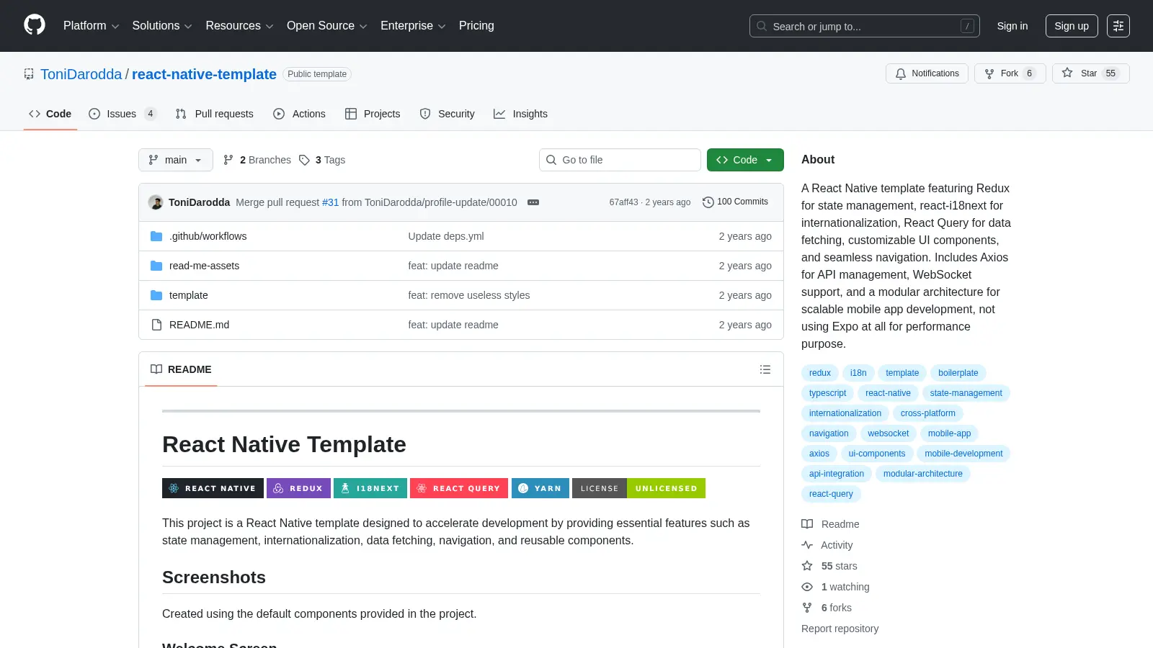1153x648 pixels.
Task: Expand the Enterprise menu
Action: pyautogui.click(x=413, y=26)
